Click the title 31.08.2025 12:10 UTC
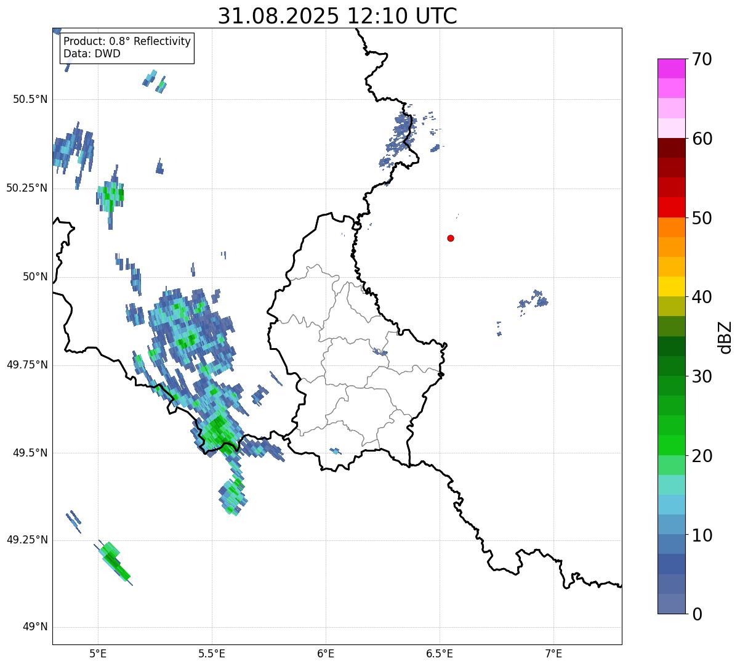Viewport: 740px width, 666px height. click(337, 15)
